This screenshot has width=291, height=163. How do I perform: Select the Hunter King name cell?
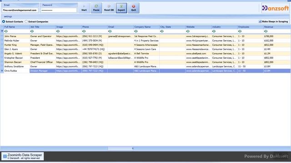click(16, 45)
